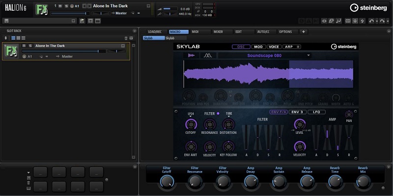Select the sample oscillator waveform icon in Skylab
The height and width of the screenshot is (196, 393).
(191, 55)
